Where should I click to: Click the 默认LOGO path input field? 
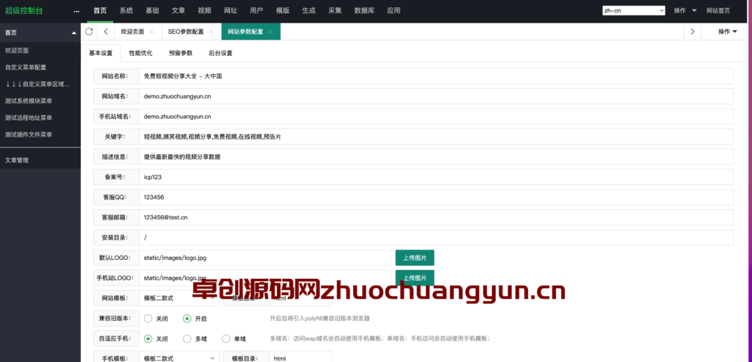click(266, 258)
